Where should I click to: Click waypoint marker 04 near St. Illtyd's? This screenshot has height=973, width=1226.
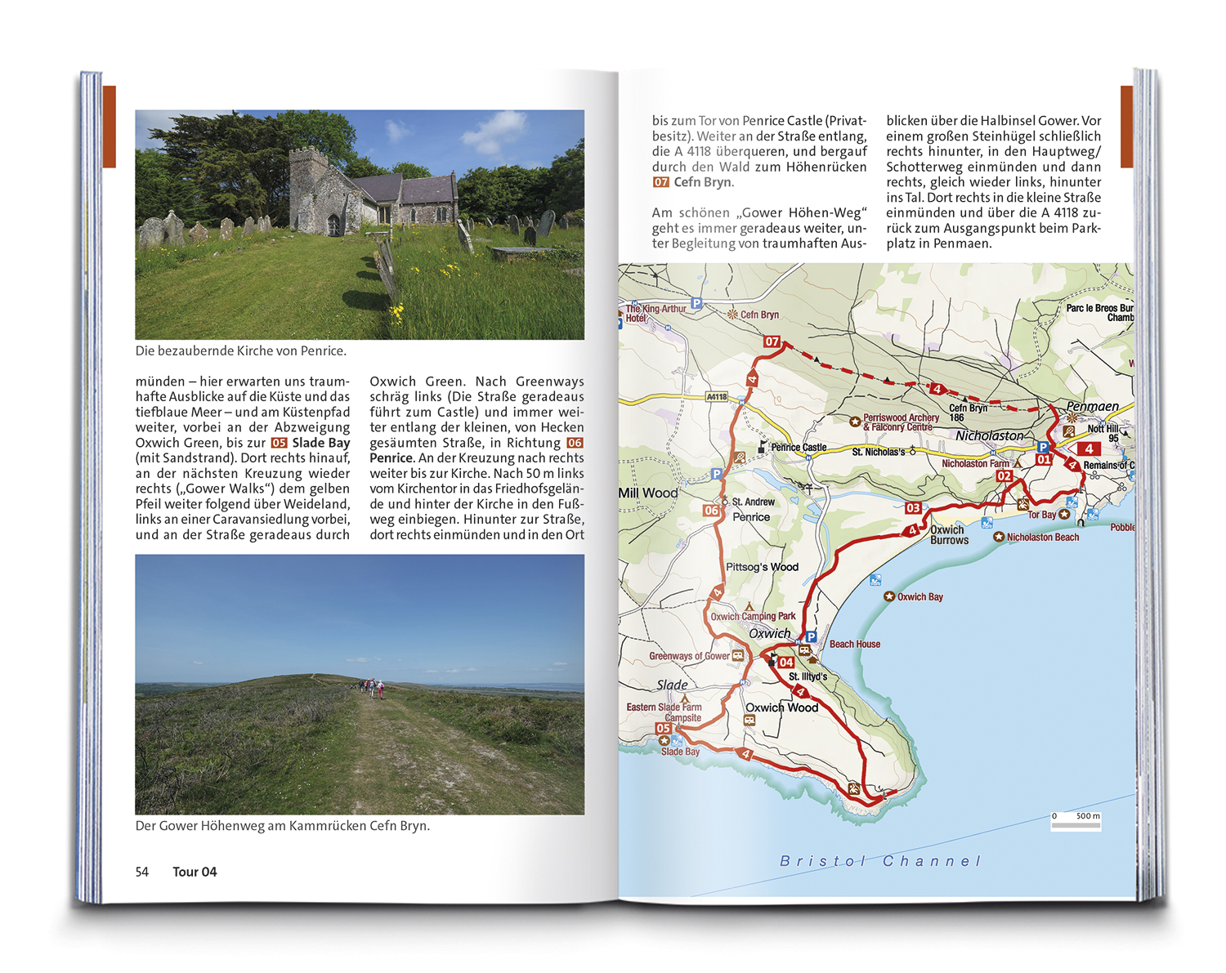click(x=786, y=663)
